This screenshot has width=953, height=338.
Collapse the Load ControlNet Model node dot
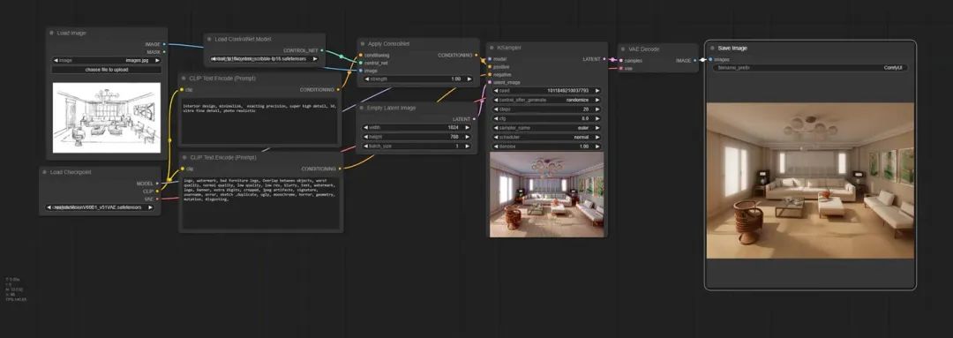click(x=210, y=39)
